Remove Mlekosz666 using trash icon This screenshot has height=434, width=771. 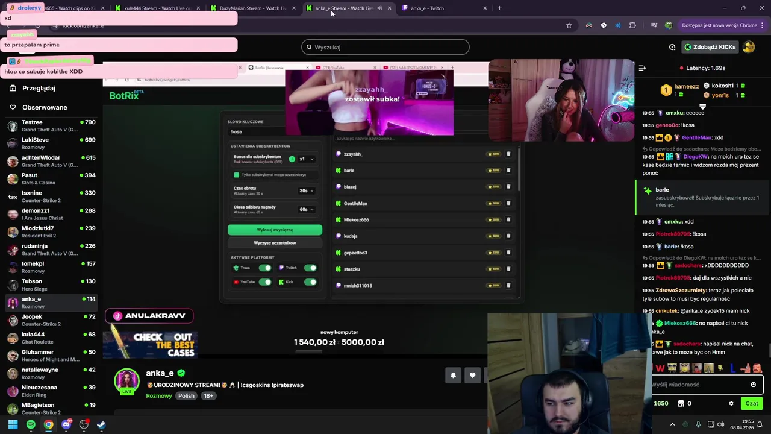508,219
